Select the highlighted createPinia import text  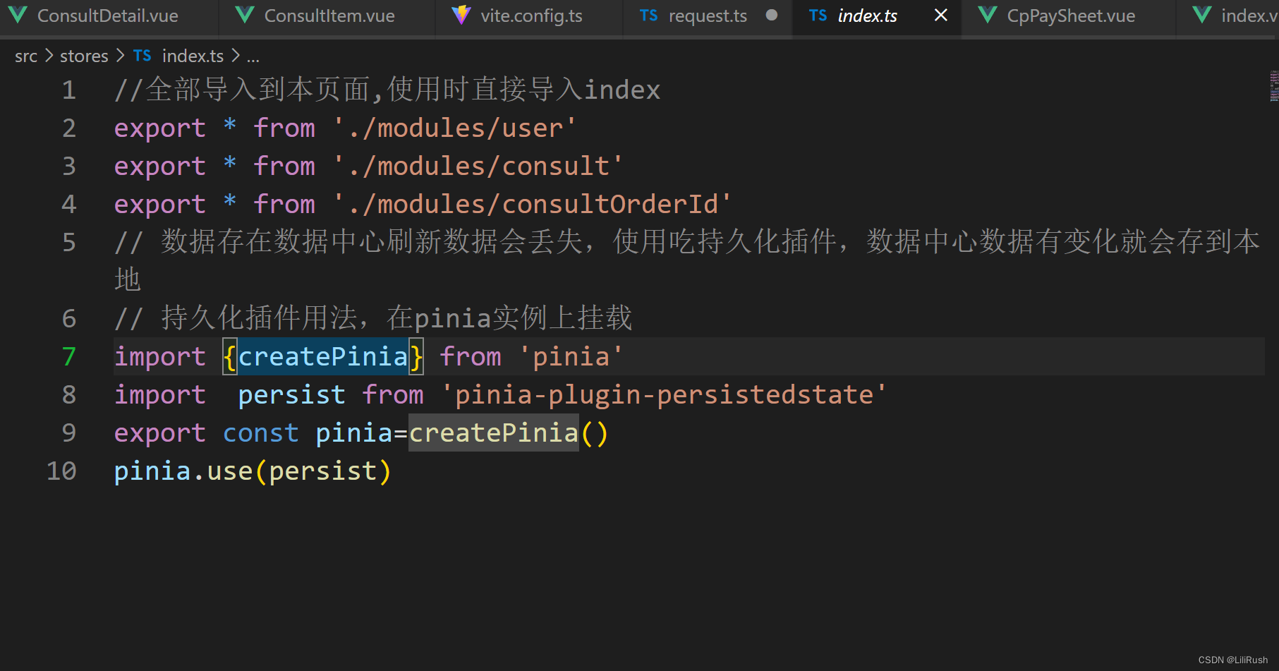pos(325,357)
